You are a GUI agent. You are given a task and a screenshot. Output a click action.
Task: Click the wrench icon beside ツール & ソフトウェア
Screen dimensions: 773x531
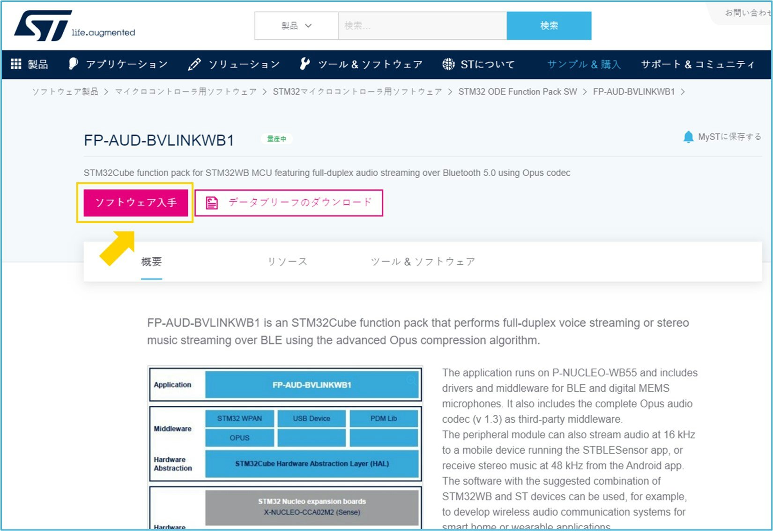pos(305,64)
